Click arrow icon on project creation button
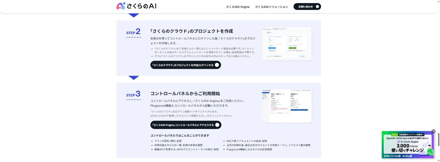The height and width of the screenshot is (162, 440). tap(217, 65)
